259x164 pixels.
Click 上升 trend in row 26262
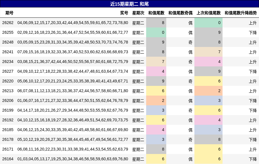253,23
